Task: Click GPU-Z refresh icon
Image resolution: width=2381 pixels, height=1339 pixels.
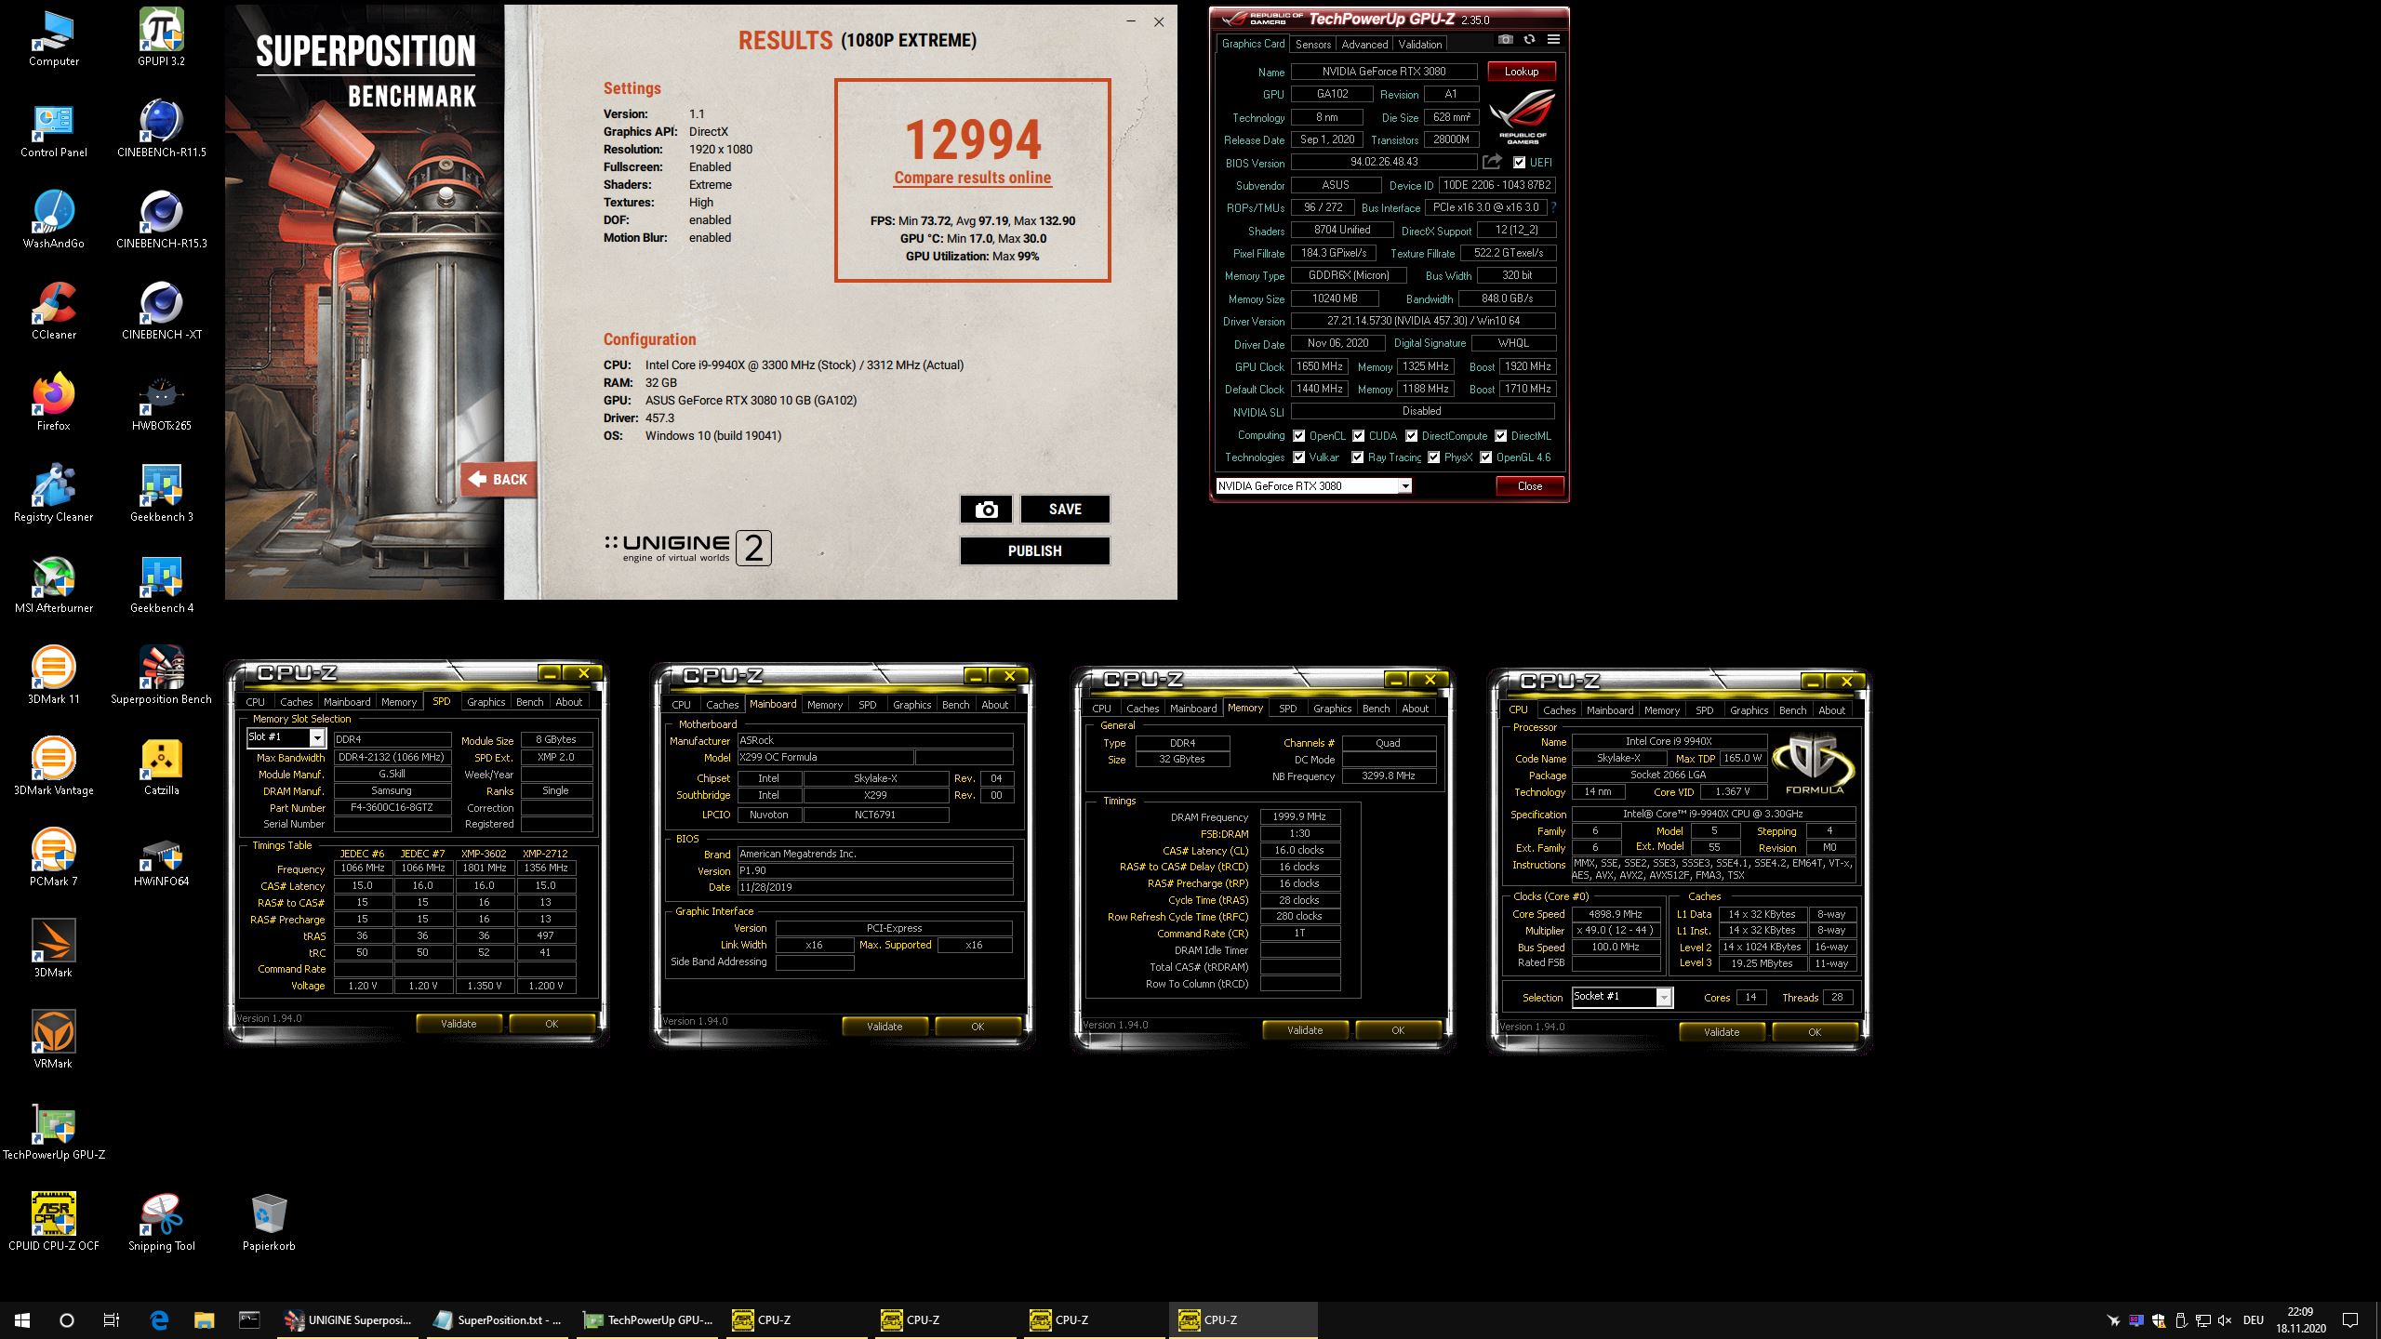Action: point(1529,40)
